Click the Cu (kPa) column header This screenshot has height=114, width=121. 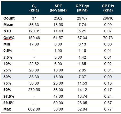pyautogui.click(x=34, y=8)
